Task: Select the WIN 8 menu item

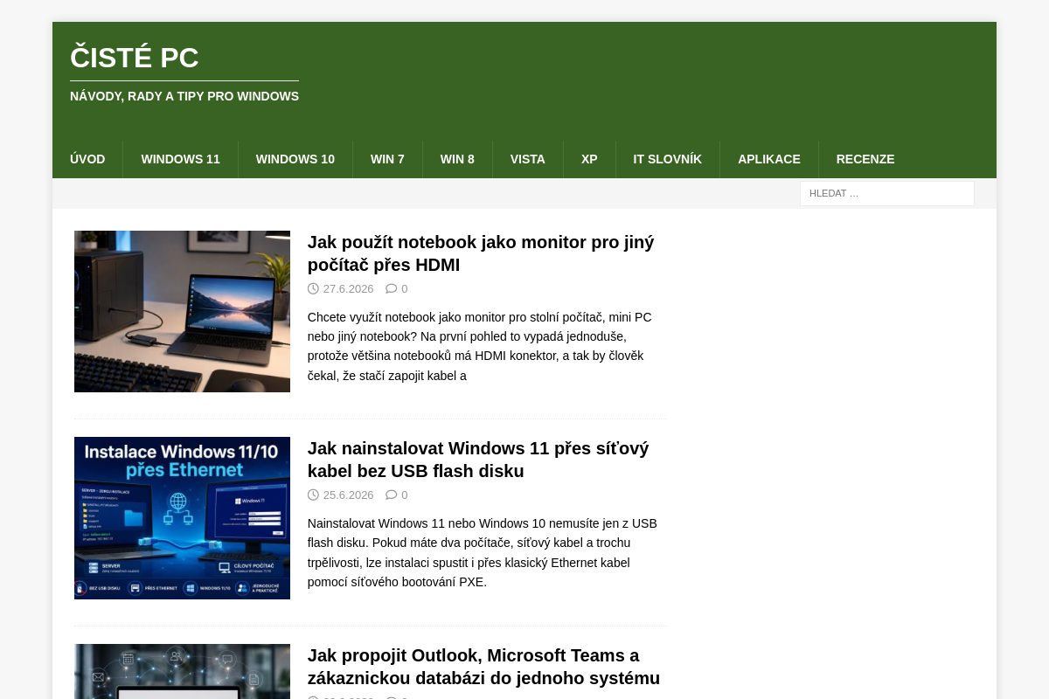Action: [457, 159]
